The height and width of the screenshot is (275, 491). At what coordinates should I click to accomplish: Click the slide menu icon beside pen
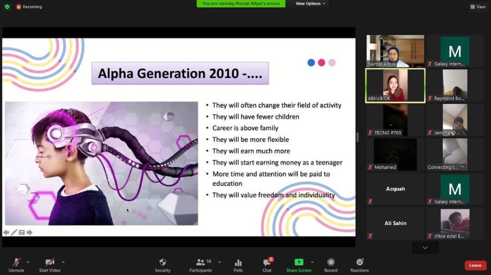[22, 232]
